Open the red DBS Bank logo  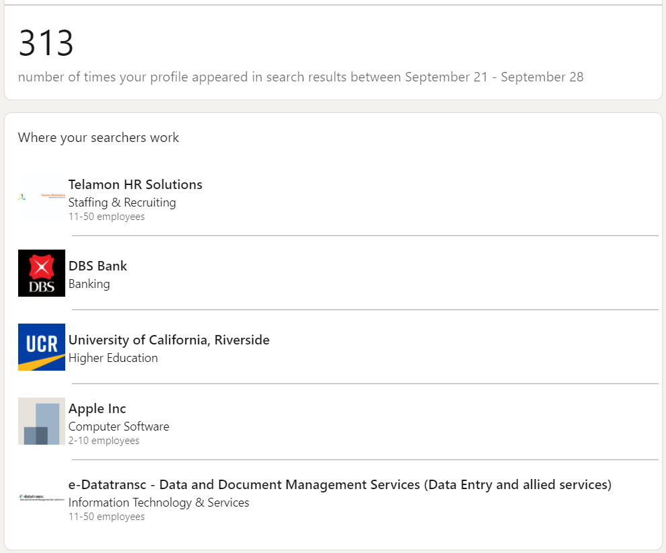point(42,272)
